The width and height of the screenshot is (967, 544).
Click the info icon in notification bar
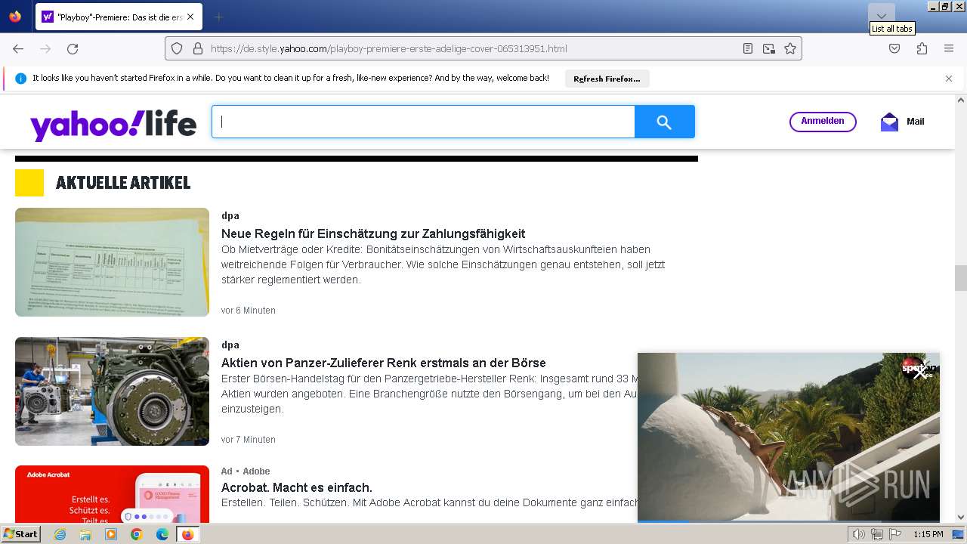click(20, 79)
